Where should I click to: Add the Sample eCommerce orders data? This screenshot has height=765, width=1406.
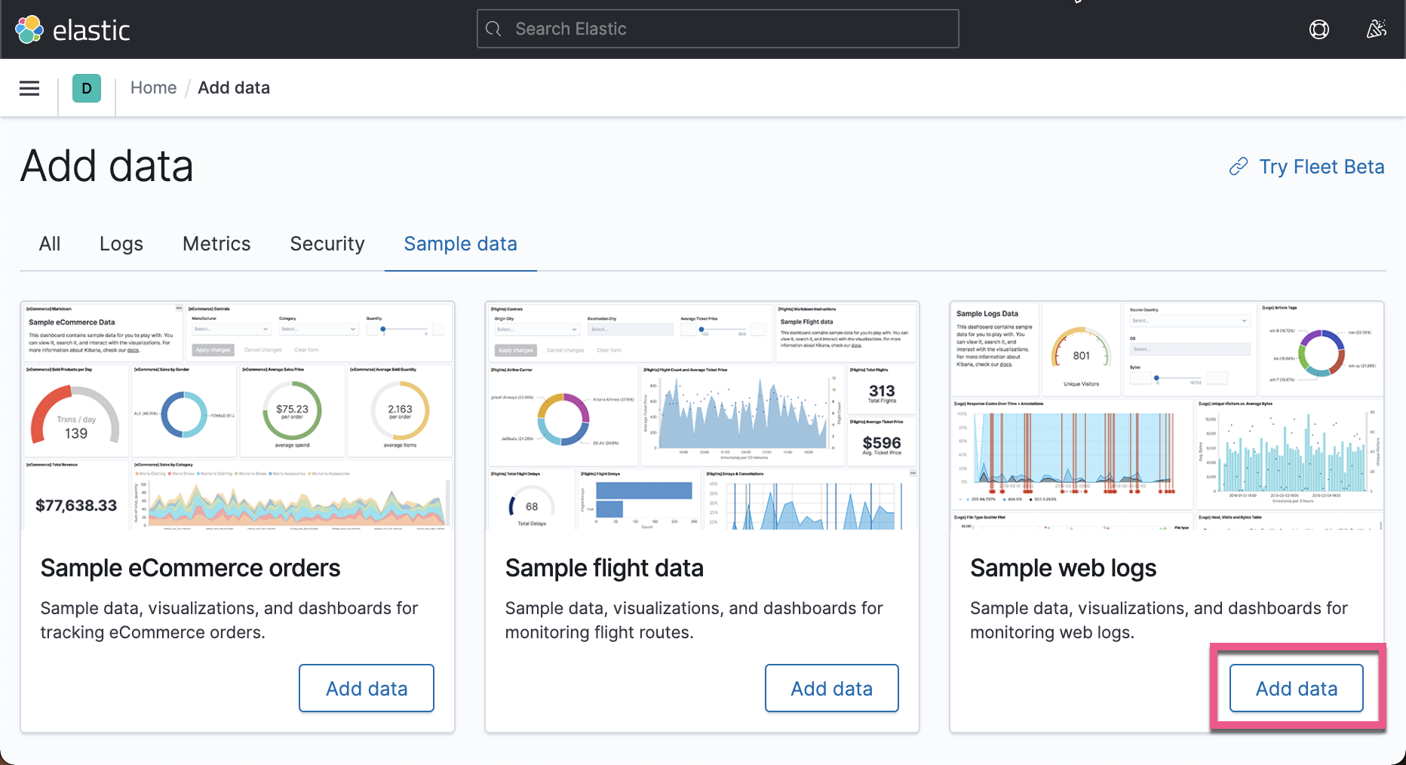(x=367, y=688)
